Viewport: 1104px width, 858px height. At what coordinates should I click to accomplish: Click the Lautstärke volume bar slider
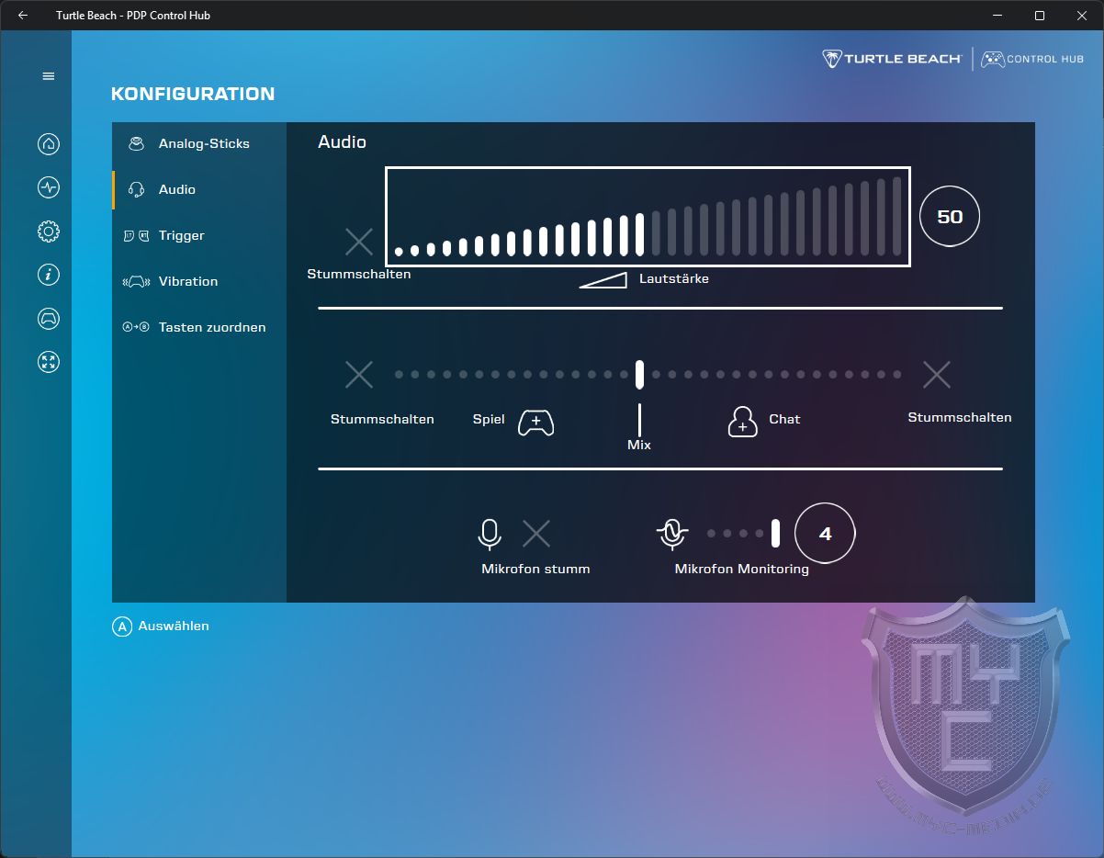pos(648,217)
